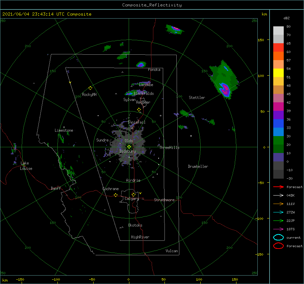Click the Airdrie city label
This screenshot has width=304, height=284.
133,180
